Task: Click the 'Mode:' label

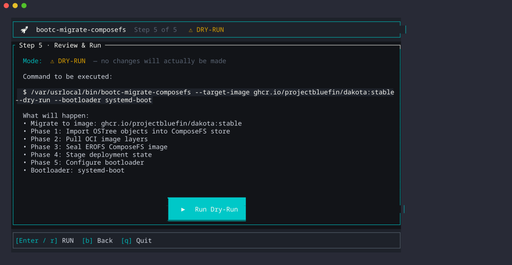Action: coord(32,61)
